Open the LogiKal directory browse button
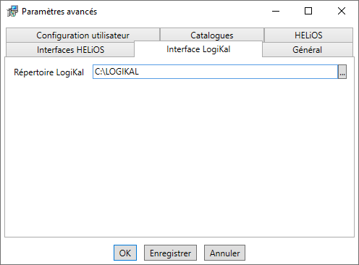359x265 pixels. pyautogui.click(x=342, y=72)
